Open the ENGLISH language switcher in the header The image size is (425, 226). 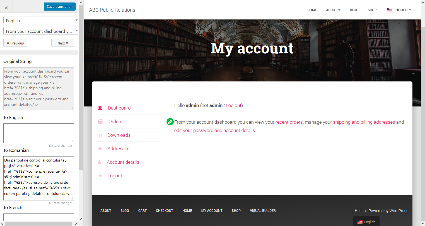[x=399, y=10]
